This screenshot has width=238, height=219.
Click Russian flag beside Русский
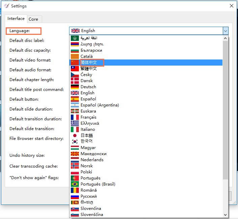(75, 196)
